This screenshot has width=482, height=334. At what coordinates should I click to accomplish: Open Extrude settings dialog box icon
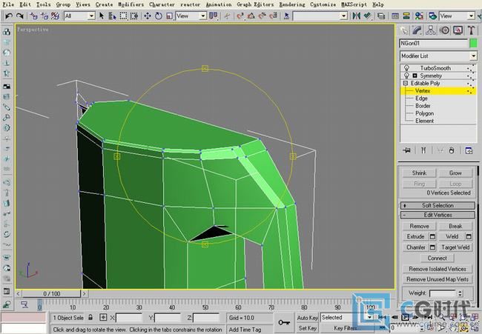click(x=432, y=236)
